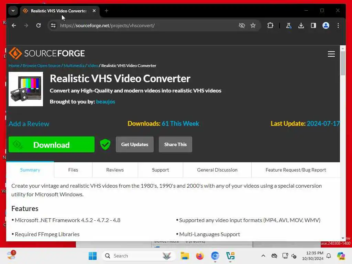Viewport: 352px width, 264px height.
Task: Click the VHS project thumbnail image
Action: [26, 89]
